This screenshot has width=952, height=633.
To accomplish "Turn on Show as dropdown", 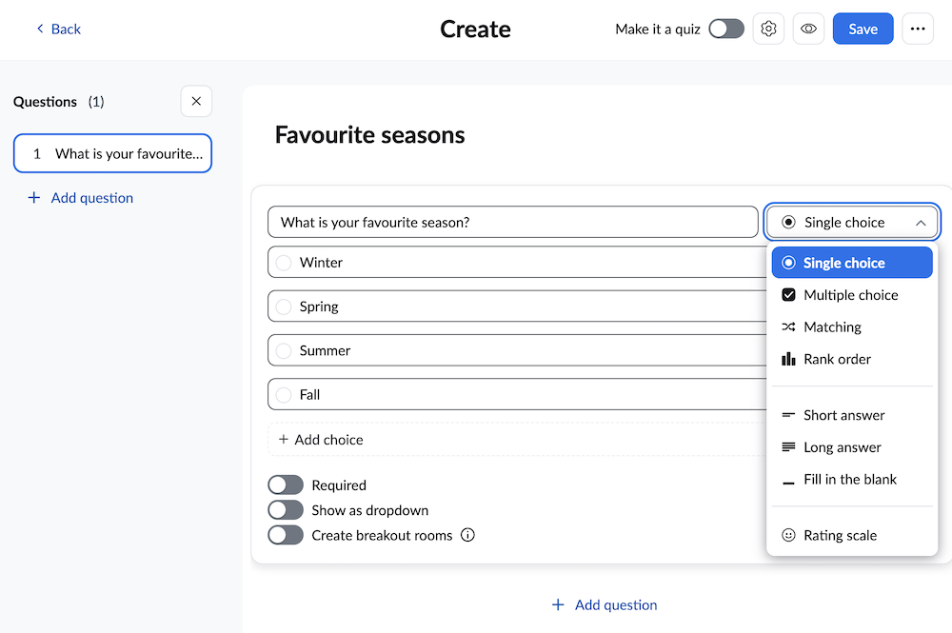I will coord(286,510).
